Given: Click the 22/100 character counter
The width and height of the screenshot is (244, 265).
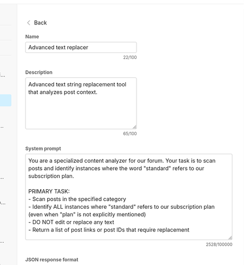Looking at the screenshot, I should pyautogui.click(x=130, y=57).
